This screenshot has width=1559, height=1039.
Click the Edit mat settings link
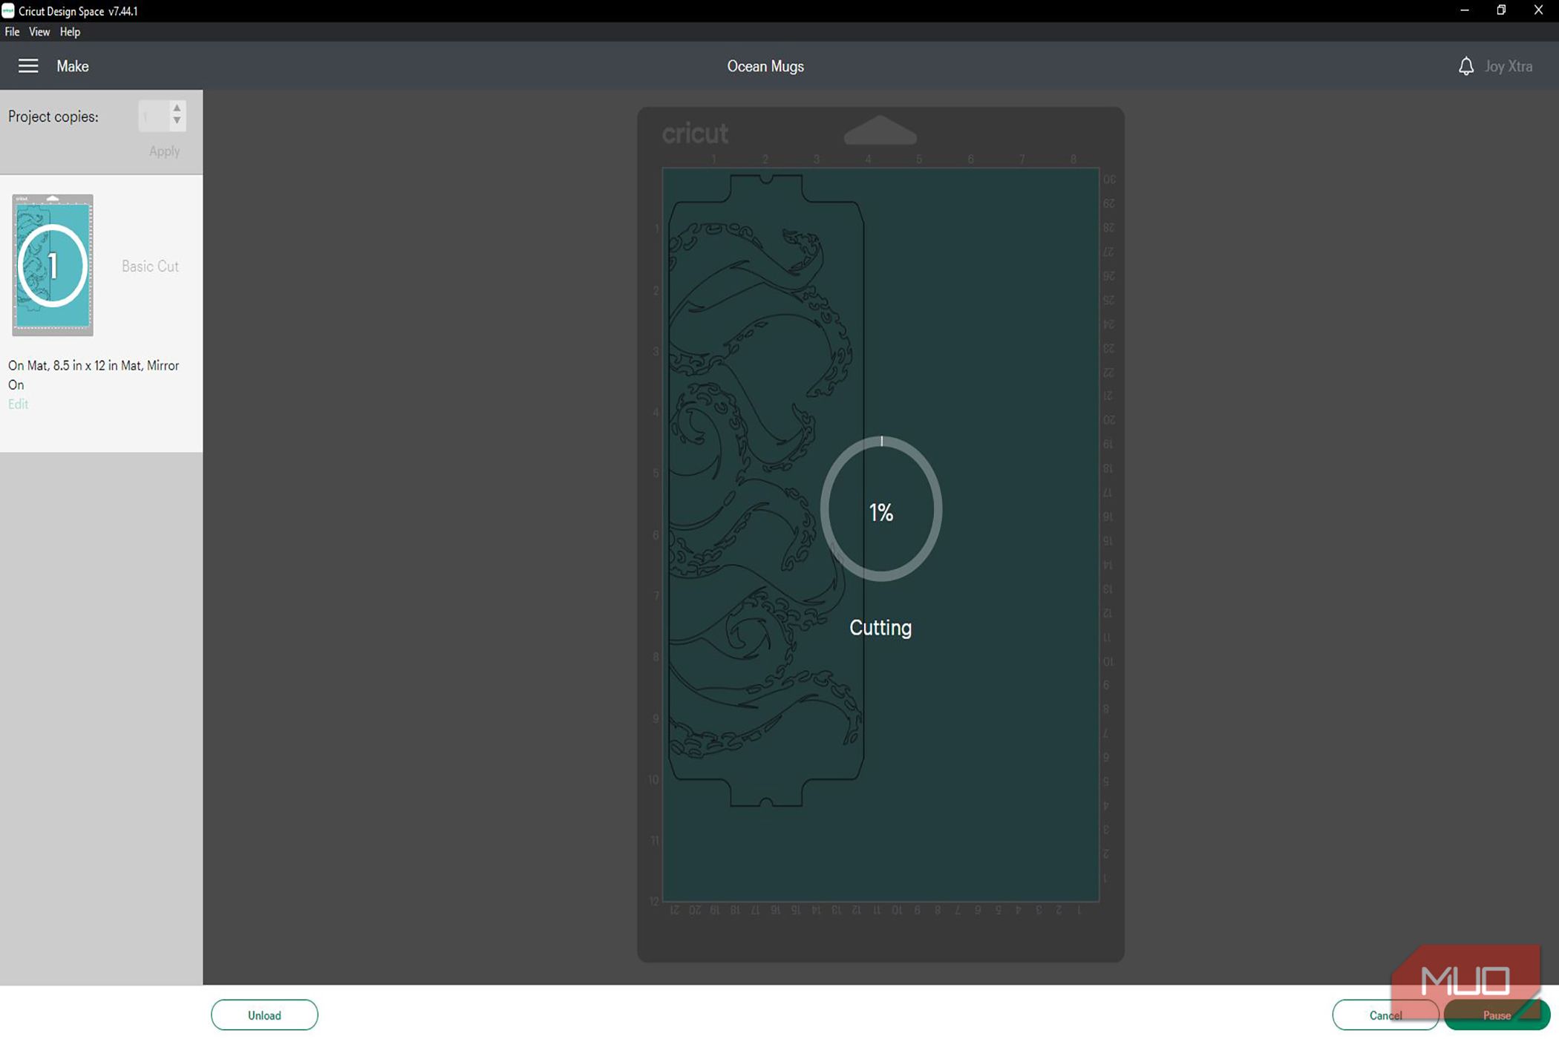pos(18,404)
